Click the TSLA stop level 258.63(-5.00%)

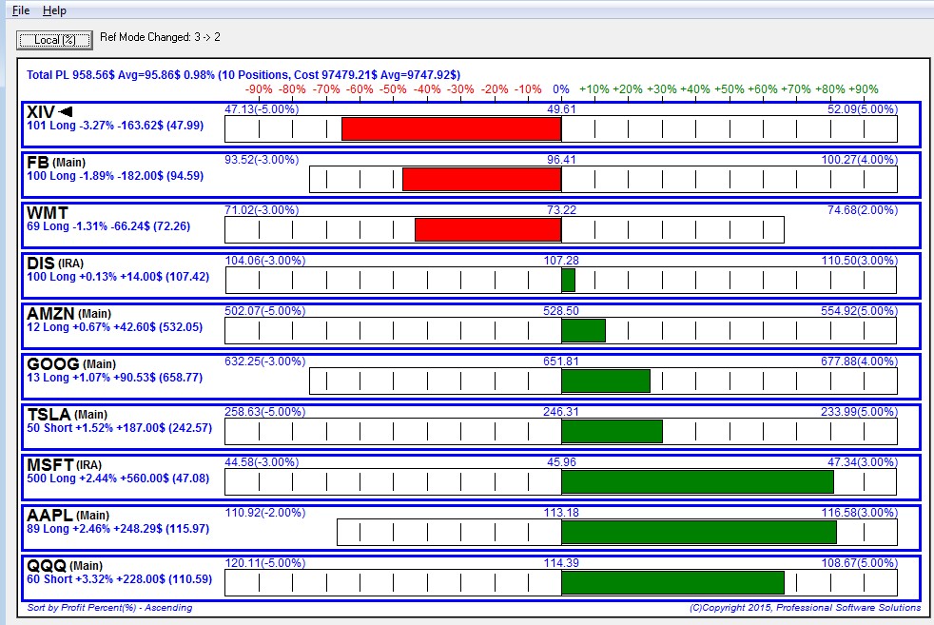point(265,412)
